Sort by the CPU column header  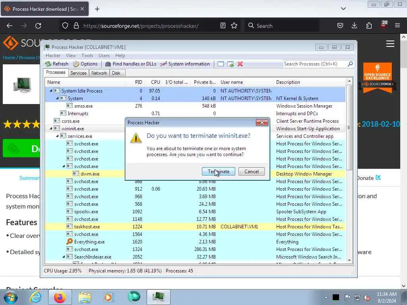(x=153, y=82)
